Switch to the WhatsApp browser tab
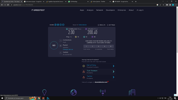Viewport: 178px width, 100px height. pos(78,2)
